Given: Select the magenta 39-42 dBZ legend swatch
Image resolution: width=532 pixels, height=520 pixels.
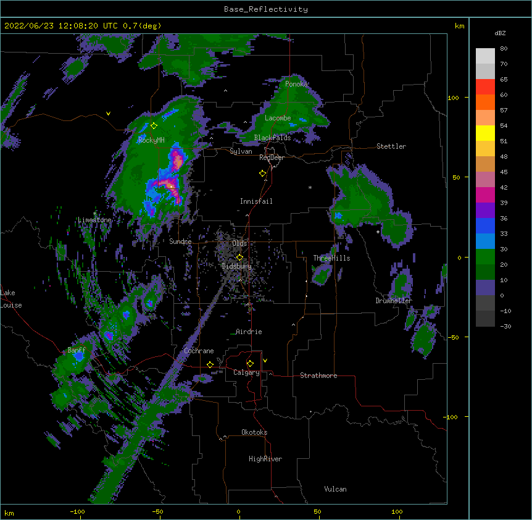Looking at the screenshot, I should [x=485, y=195].
